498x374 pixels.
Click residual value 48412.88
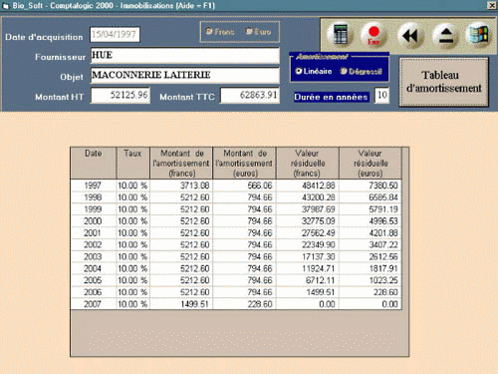(x=308, y=186)
